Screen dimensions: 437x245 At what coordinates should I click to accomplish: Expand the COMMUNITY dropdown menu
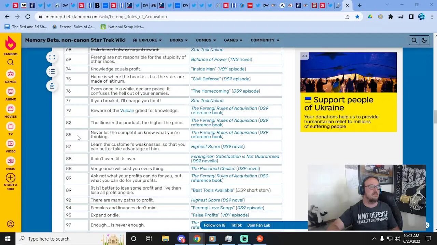coord(265,40)
